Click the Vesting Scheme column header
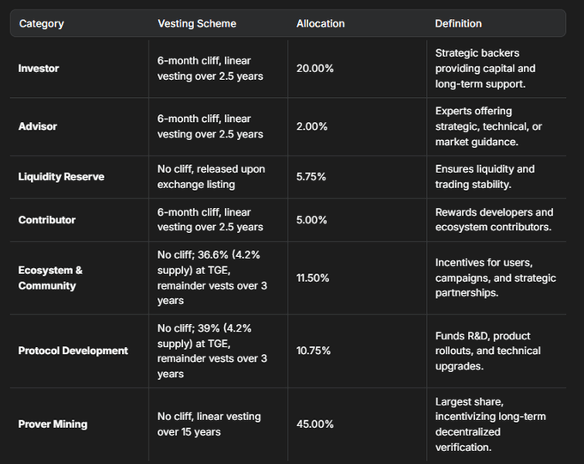584x464 pixels. (x=197, y=23)
